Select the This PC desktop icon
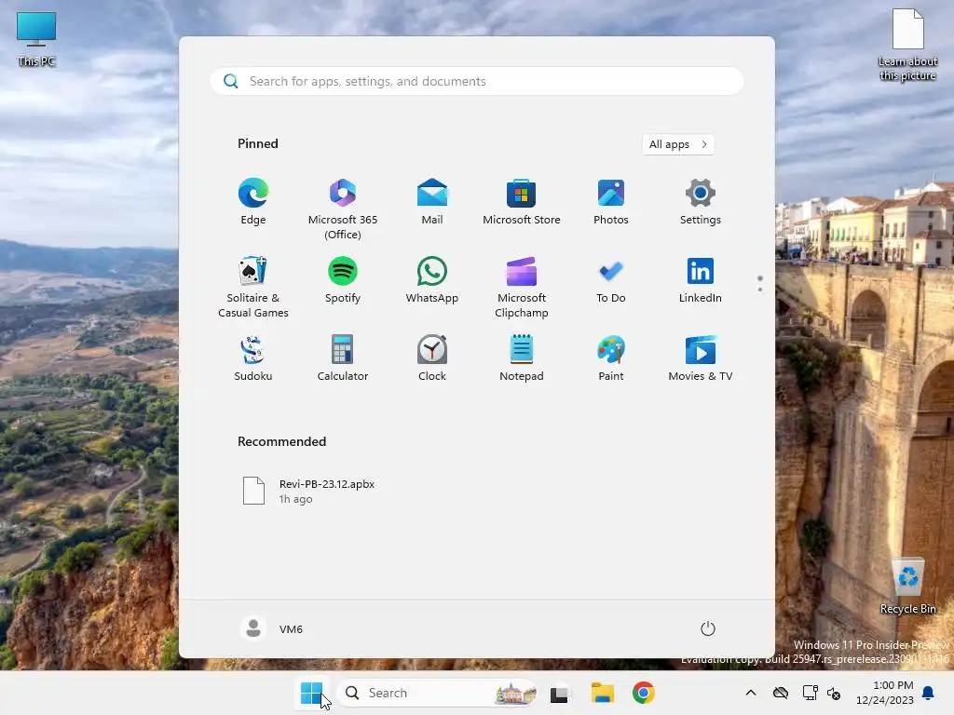Screen dimensions: 954x715 [x=36, y=38]
